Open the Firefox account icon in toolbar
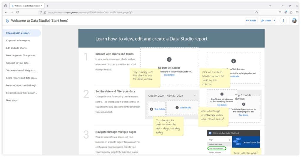The width and height of the screenshot is (301, 157). pos(286,12)
